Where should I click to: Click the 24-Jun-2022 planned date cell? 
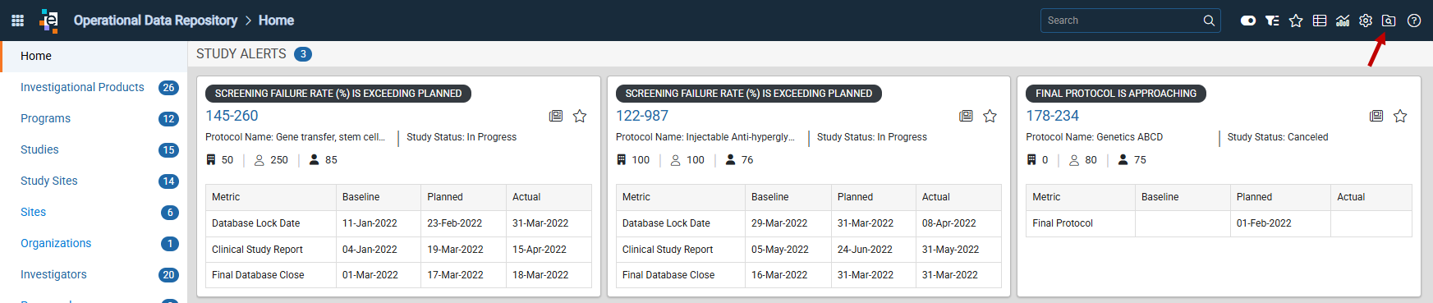[873, 250]
